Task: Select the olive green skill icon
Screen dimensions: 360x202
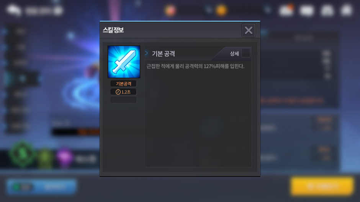Action: click(45, 158)
